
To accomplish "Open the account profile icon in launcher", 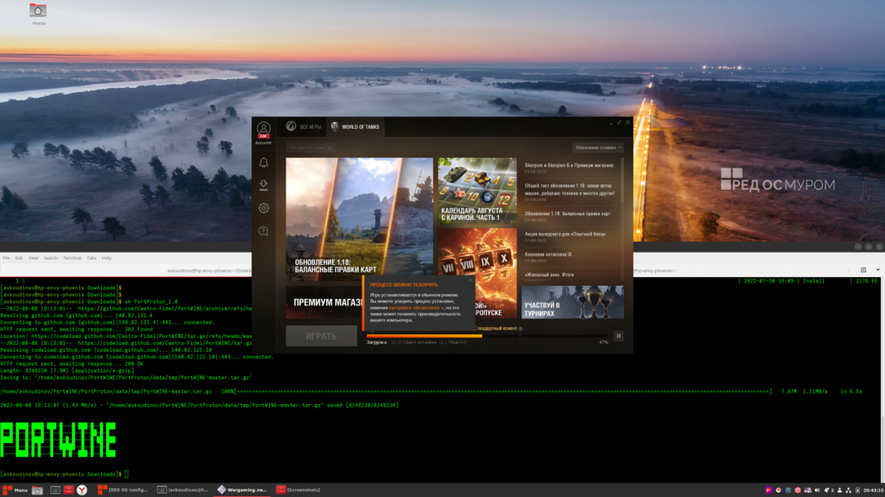I will (263, 130).
